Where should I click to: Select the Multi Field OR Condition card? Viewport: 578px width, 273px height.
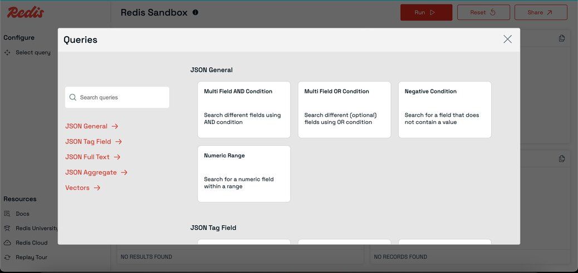344,110
